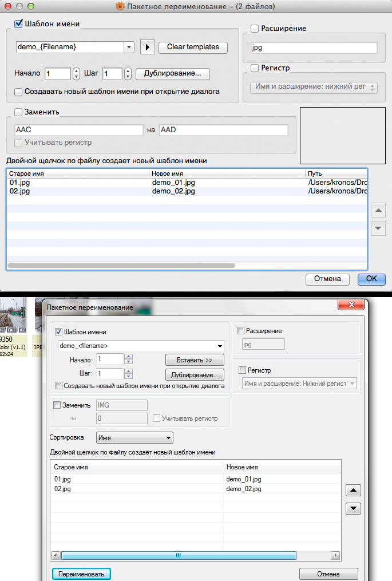Click Новое имя header in Windows list
This screenshot has height=581, width=392.
[x=282, y=467]
